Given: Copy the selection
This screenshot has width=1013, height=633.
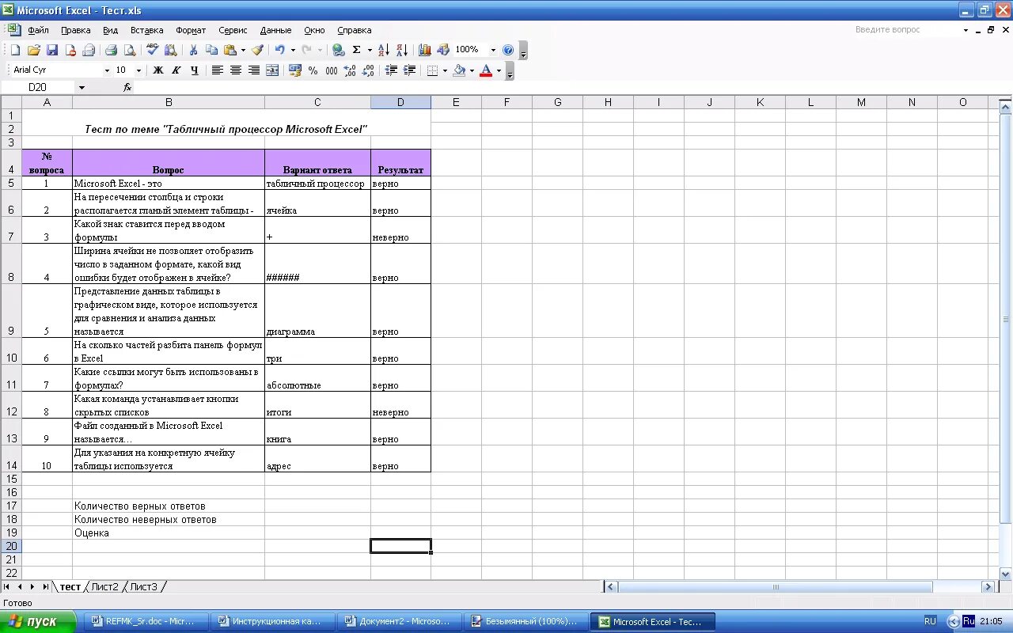Looking at the screenshot, I should pyautogui.click(x=211, y=50).
